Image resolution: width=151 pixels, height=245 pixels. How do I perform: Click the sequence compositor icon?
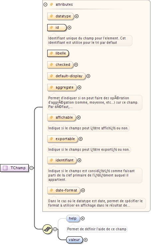tap(48, 229)
